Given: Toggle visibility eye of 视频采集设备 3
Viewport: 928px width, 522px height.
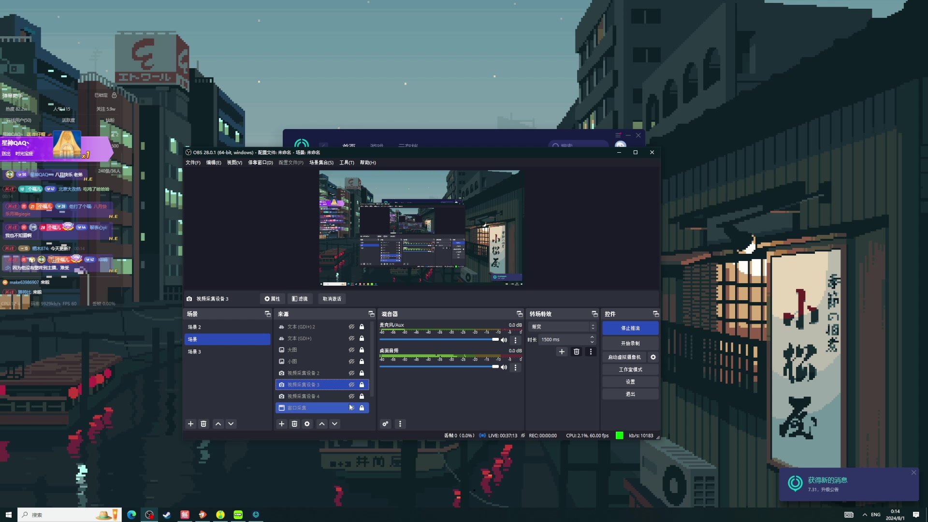Looking at the screenshot, I should coord(352,385).
